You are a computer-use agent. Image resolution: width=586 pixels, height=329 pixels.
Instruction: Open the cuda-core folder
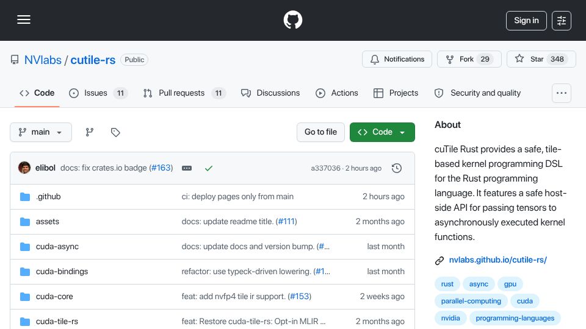pyautogui.click(x=54, y=297)
